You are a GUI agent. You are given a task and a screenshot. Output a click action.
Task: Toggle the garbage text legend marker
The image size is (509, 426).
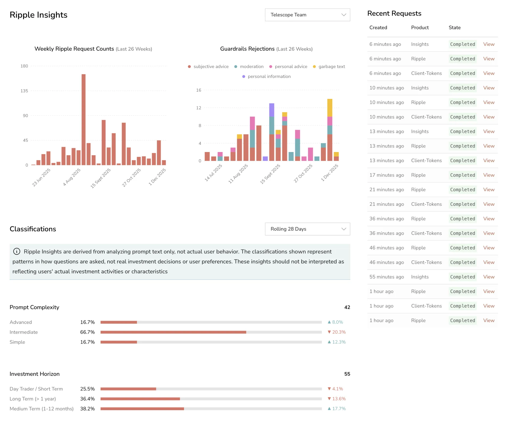coord(314,66)
